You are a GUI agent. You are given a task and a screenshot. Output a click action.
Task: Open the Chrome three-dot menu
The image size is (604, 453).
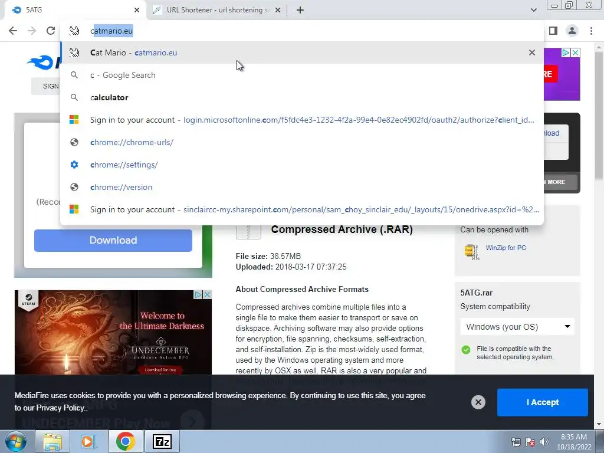click(591, 31)
